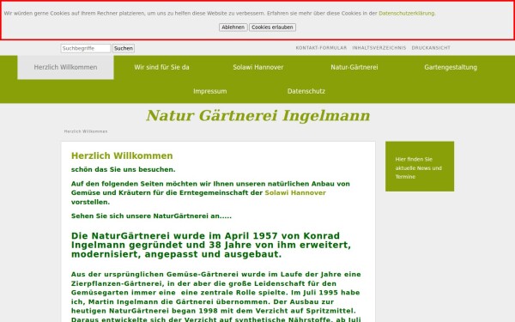This screenshot has width=515, height=322.
Task: Click the line 'Sehen Sie sich unsere NaturGärtnerei an.....'
Action: coord(151,216)
